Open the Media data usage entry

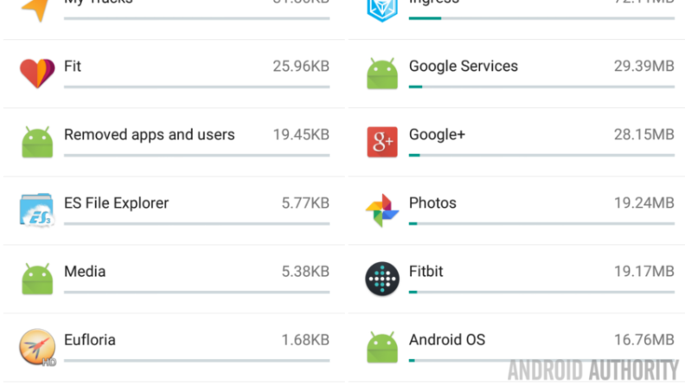pos(85,272)
